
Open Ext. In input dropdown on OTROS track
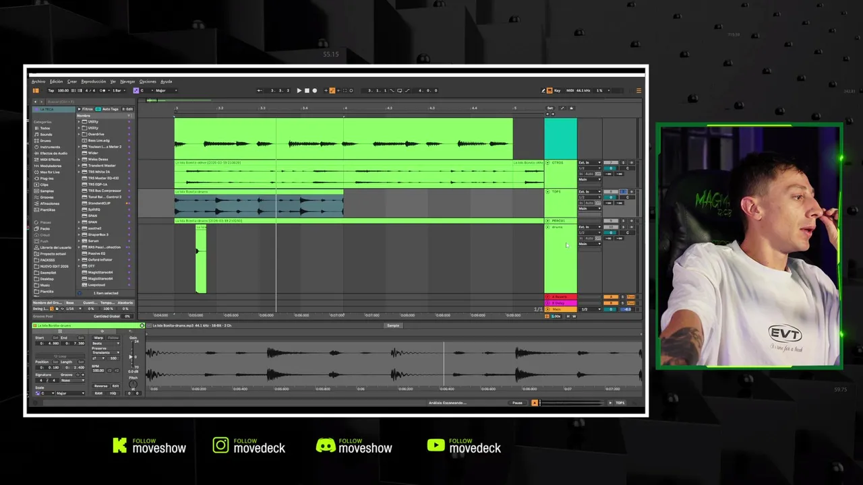[x=590, y=162]
